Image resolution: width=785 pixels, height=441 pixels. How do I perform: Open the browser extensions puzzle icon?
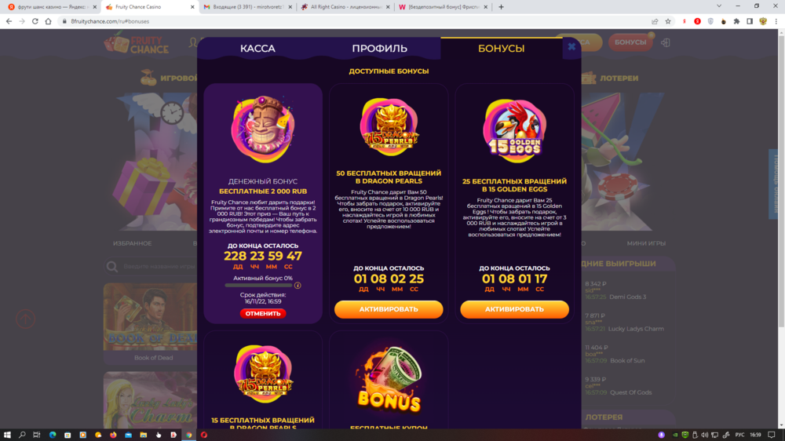coord(736,21)
